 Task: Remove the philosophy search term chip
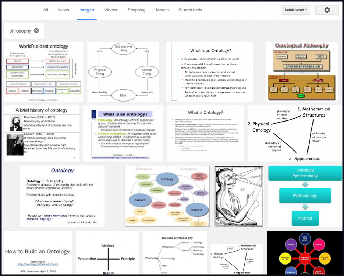pos(36,31)
